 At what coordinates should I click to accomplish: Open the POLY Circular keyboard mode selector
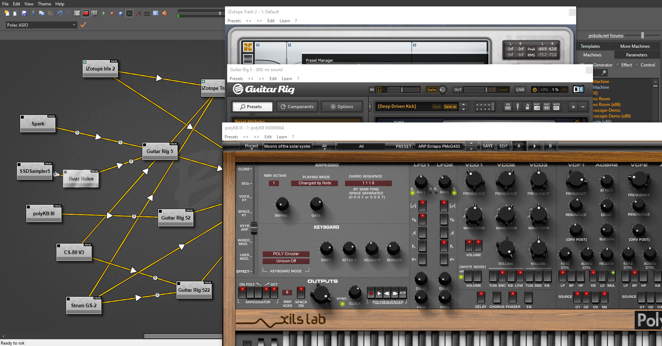click(286, 254)
